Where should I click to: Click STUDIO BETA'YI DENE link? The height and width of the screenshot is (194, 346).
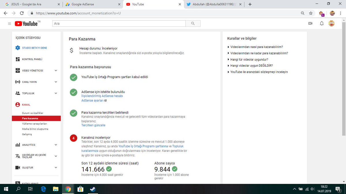pyautogui.click(x=34, y=48)
